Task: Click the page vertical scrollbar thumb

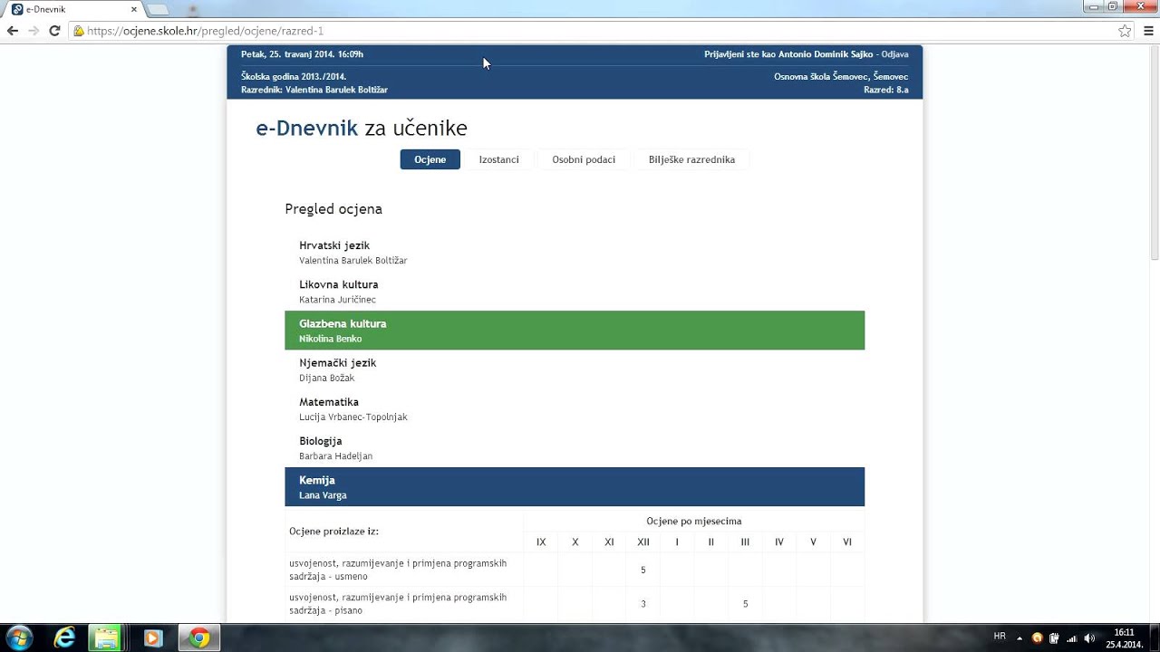Action: point(1153,152)
